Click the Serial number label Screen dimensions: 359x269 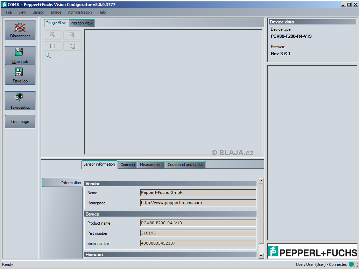99,243
